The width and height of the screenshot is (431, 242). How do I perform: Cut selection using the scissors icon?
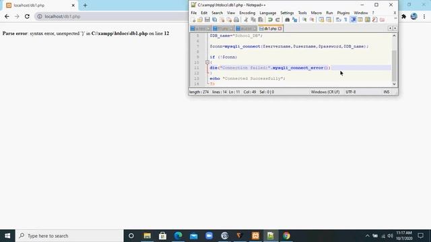click(x=246, y=19)
